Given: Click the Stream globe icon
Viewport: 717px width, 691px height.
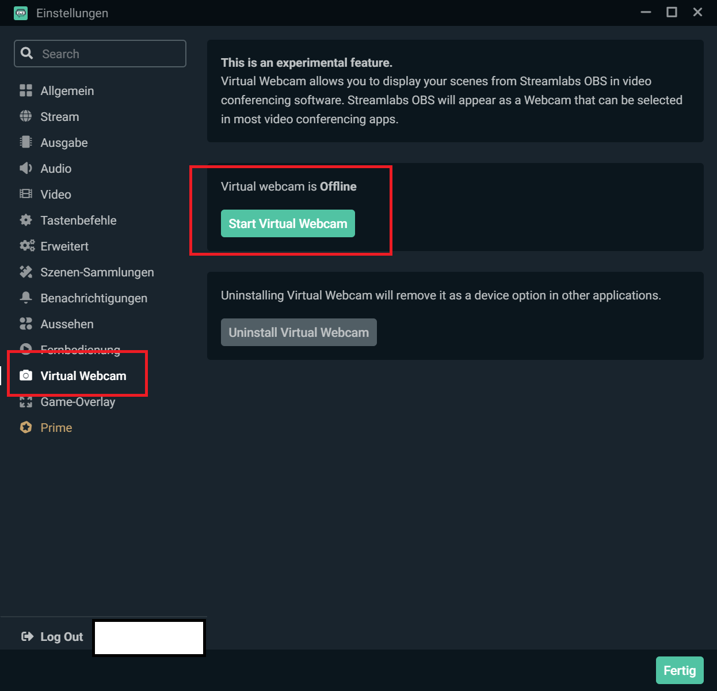Looking at the screenshot, I should 26,117.
